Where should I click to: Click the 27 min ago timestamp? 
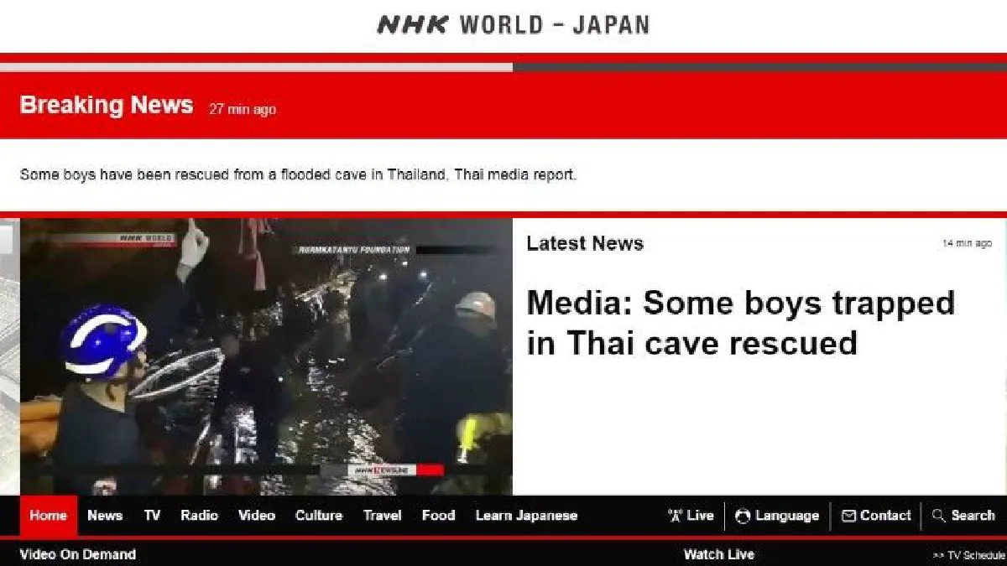[243, 110]
